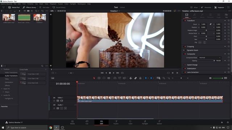Open the Effects Library panel
Image resolution: width=232 pixels, height=130 pixels.
click(x=29, y=7)
